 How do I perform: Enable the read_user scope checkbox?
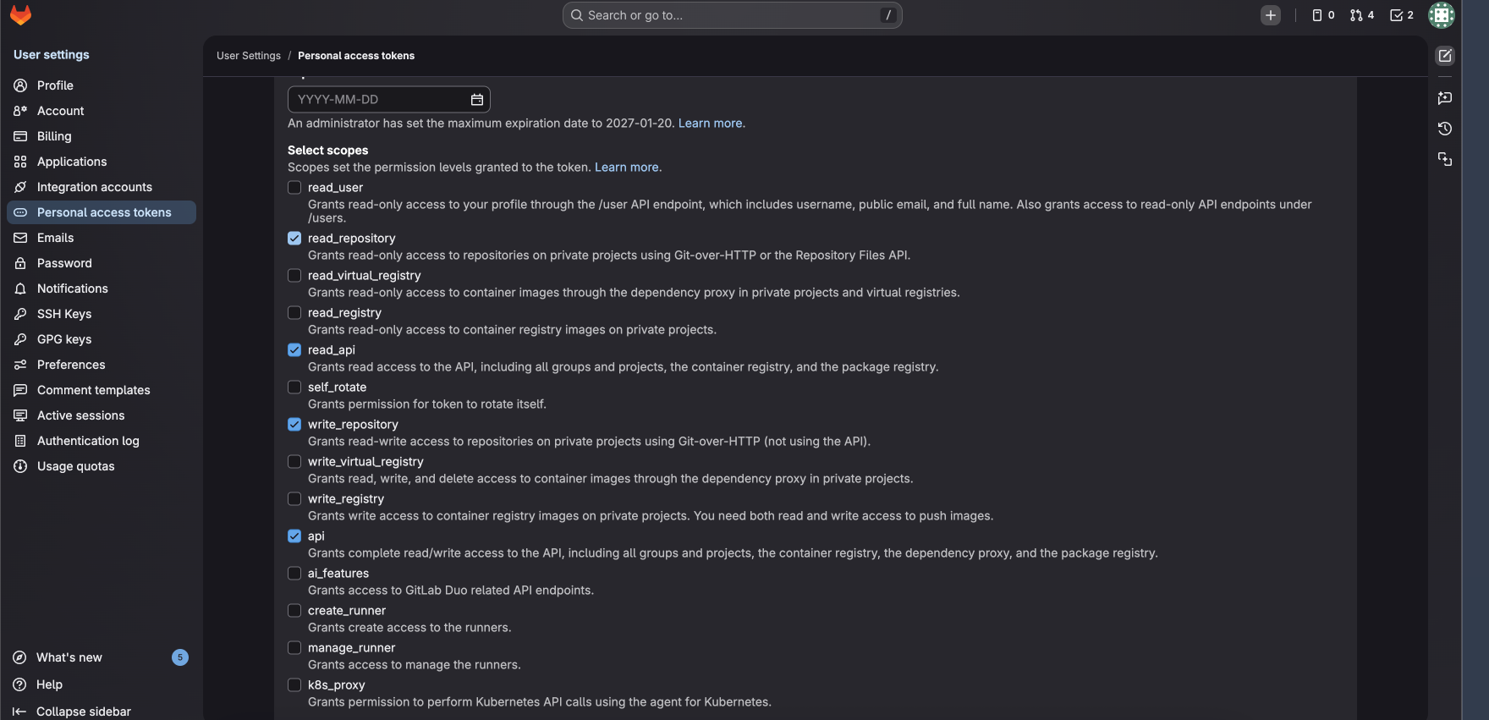(x=294, y=188)
